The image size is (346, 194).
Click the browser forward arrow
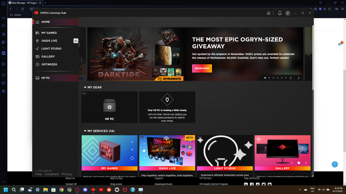[x=16, y=9]
